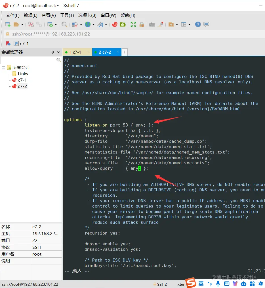The width and height of the screenshot is (265, 288).
Task: Click the session manager search field
Action: coord(29,60)
